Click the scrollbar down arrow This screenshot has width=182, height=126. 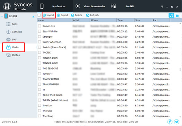pos(180,117)
